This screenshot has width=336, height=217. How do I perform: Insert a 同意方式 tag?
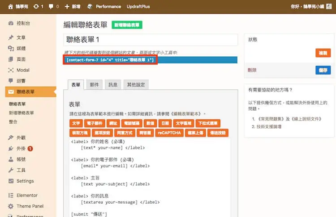point(125,133)
